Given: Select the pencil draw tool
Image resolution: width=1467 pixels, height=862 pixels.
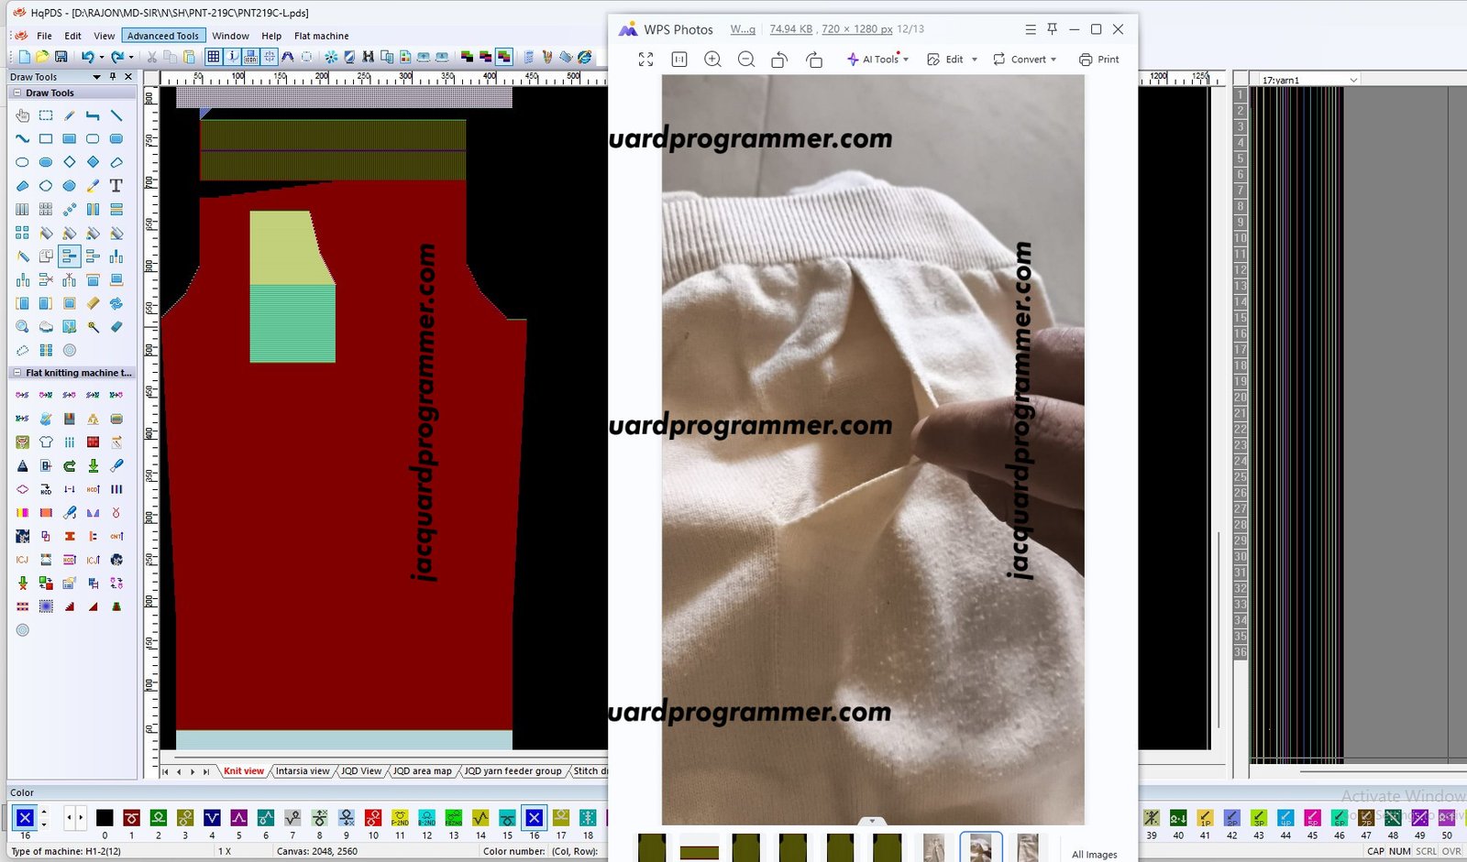Looking at the screenshot, I should [70, 115].
